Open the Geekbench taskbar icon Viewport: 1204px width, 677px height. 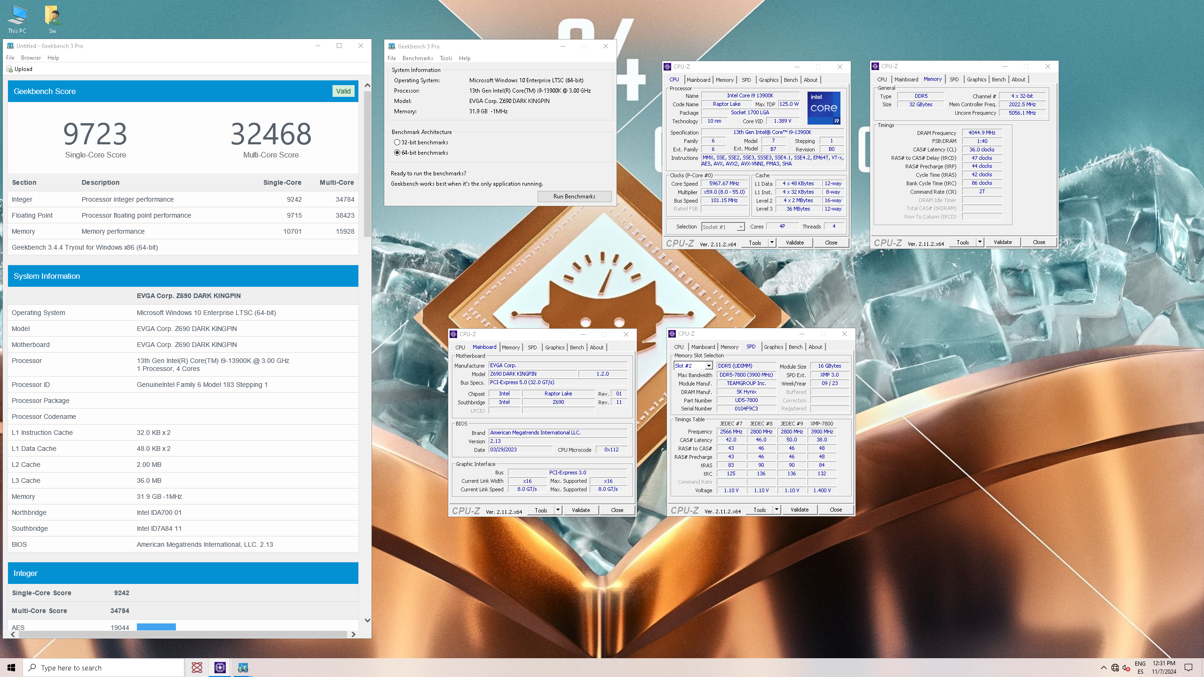click(x=243, y=668)
